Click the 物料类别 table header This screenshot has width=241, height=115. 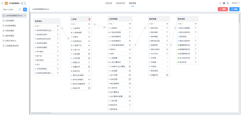tap(187, 19)
